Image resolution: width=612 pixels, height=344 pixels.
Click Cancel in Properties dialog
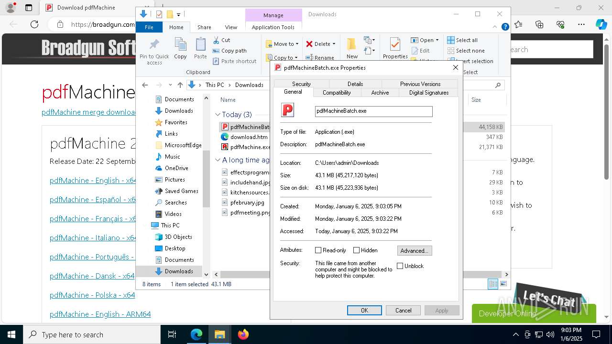(x=403, y=311)
